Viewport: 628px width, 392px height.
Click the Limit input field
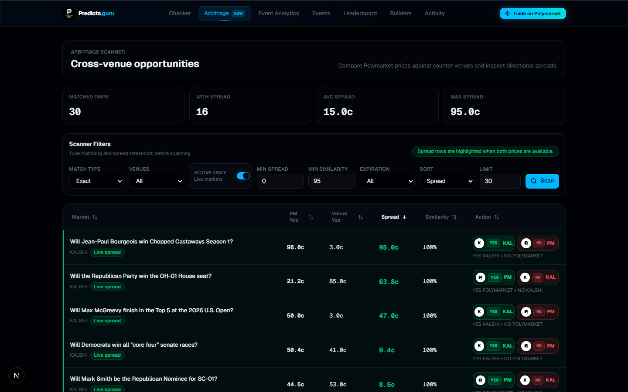(x=500, y=181)
